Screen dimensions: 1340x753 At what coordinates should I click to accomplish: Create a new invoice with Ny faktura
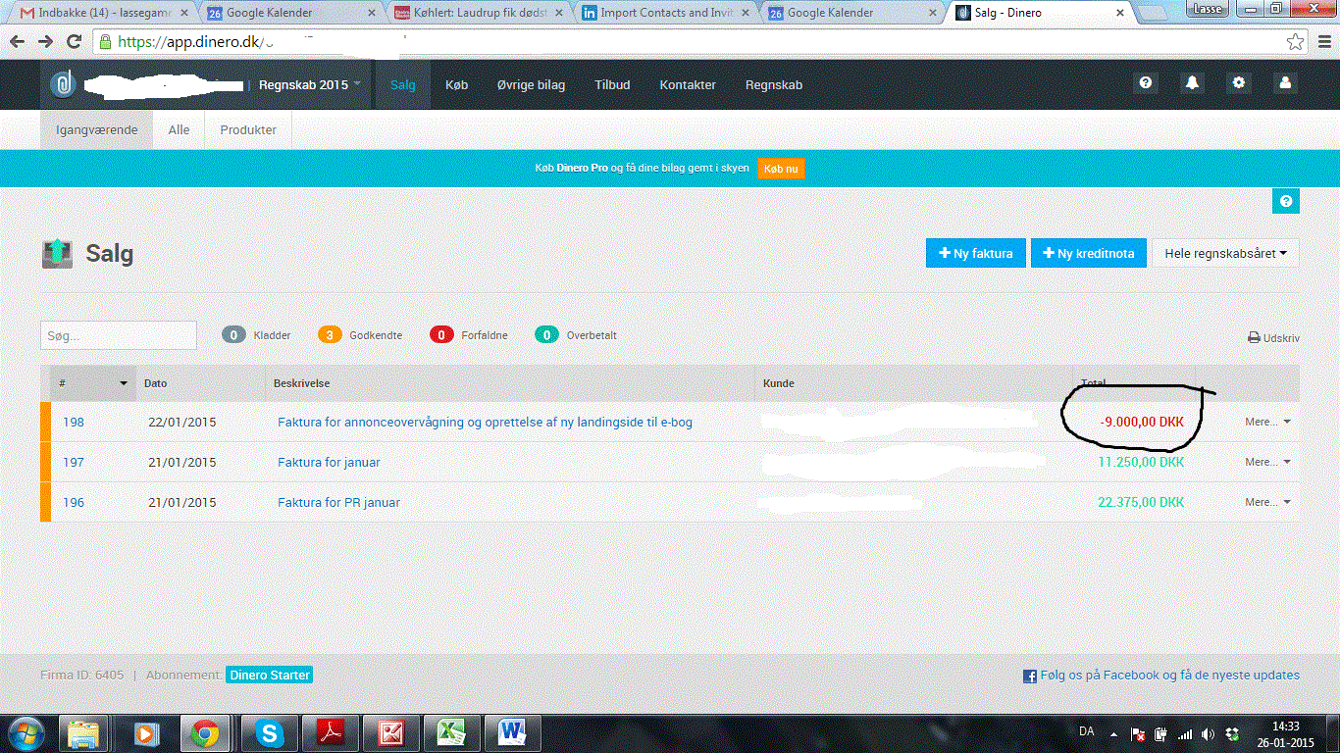click(975, 253)
